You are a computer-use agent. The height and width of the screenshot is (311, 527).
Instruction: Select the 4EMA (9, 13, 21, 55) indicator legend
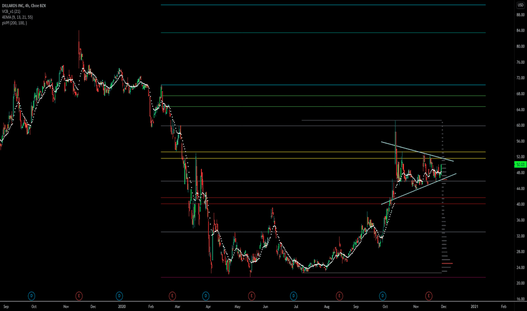click(17, 17)
